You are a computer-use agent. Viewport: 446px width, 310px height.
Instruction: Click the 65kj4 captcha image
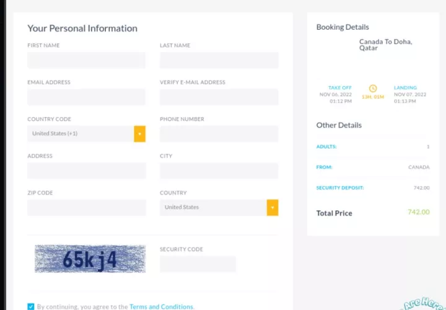point(90,259)
